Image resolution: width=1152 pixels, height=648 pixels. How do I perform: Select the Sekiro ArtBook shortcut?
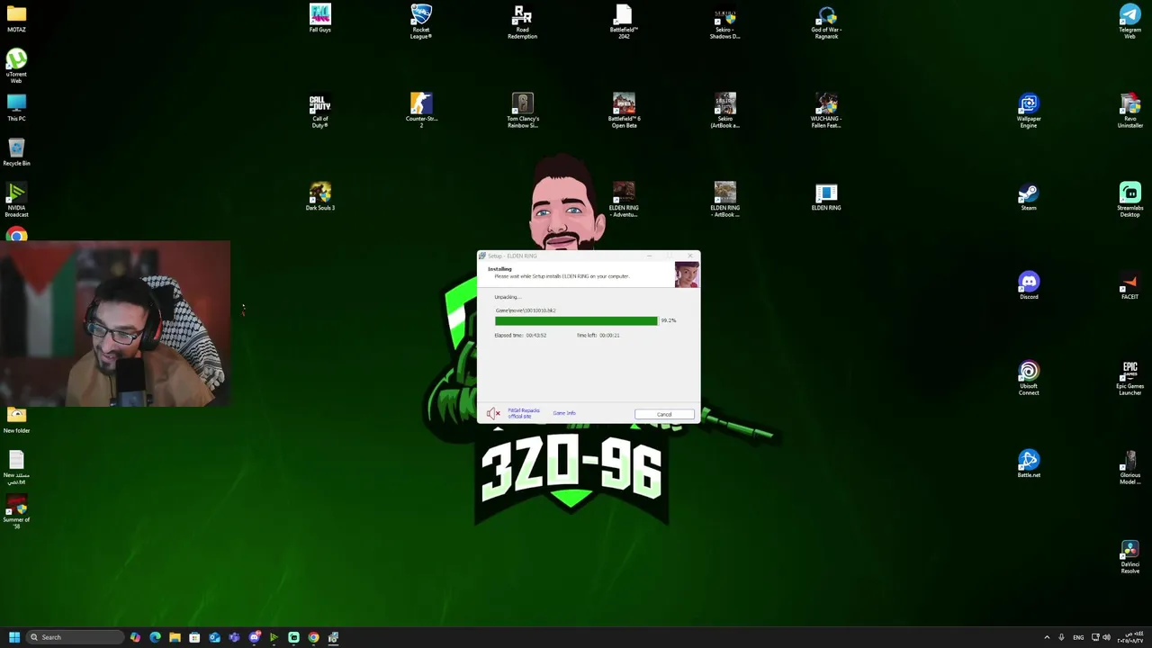click(725, 111)
